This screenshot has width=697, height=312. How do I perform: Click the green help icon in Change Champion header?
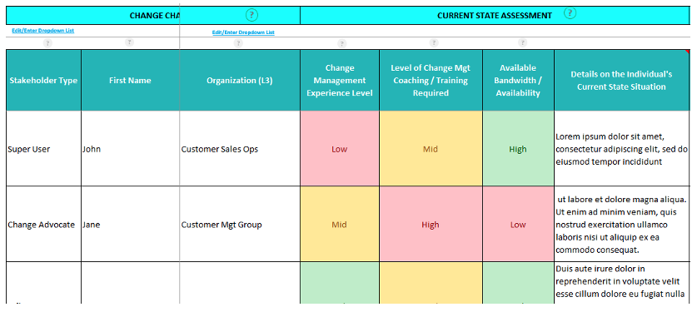click(251, 15)
